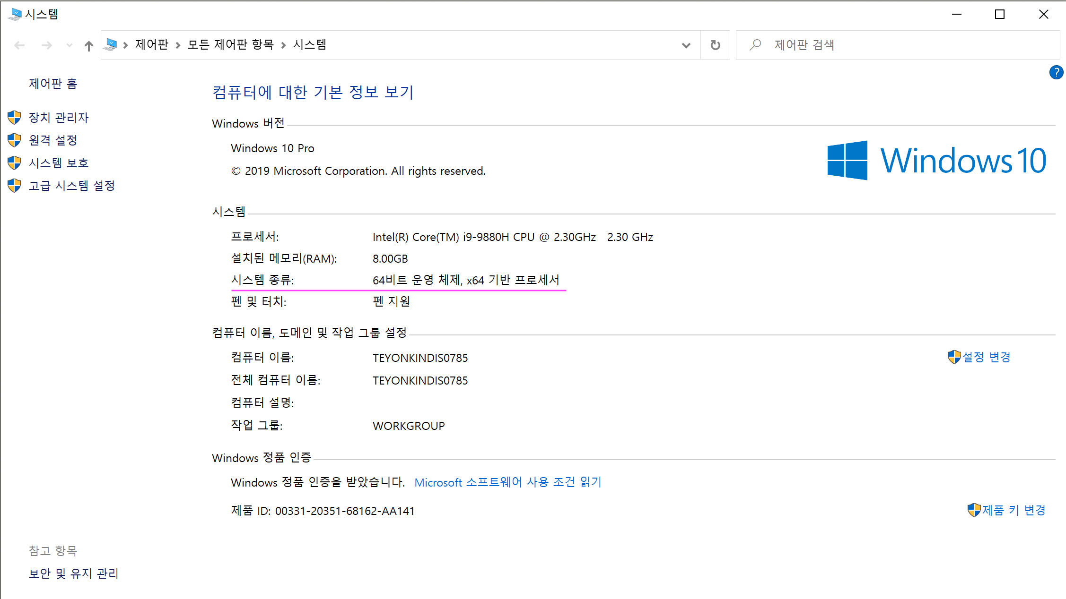
Task: Refresh the control panel page
Action: pyautogui.click(x=715, y=45)
